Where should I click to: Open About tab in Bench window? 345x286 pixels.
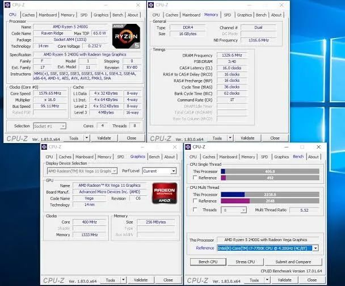[313, 157]
